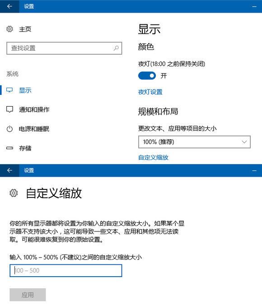Click the 应用 apply button
The image size is (262, 306).
pos(28,295)
